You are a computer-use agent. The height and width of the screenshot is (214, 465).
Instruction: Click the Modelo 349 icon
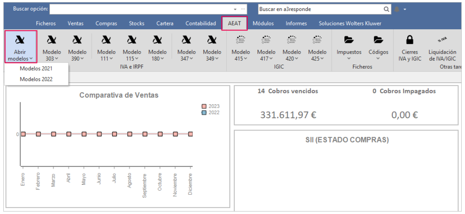212,40
